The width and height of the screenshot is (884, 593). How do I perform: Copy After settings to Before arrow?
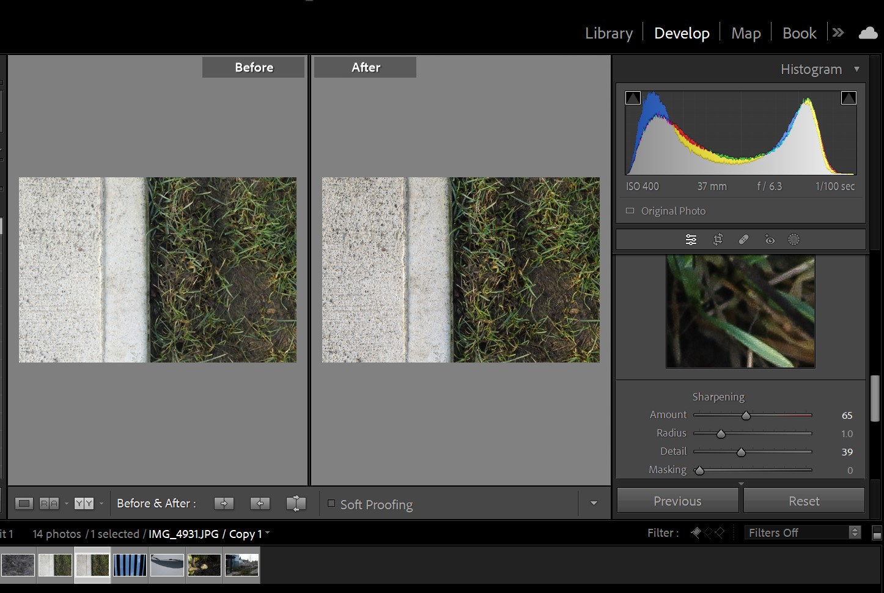coord(260,503)
